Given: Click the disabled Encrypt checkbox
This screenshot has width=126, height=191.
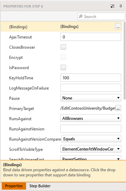Looking at the screenshot, I should click(63, 57).
